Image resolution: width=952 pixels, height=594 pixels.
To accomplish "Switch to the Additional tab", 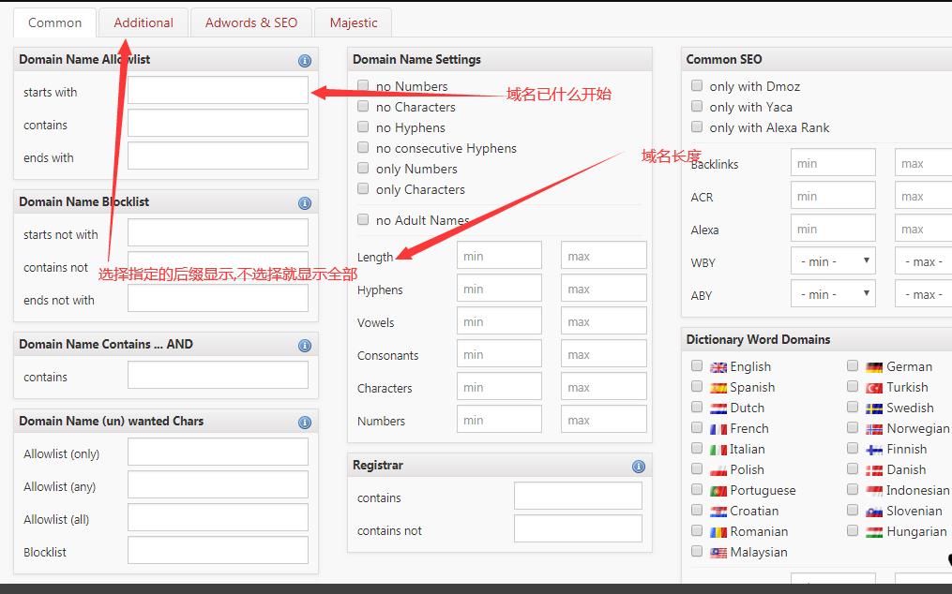I will (x=144, y=22).
